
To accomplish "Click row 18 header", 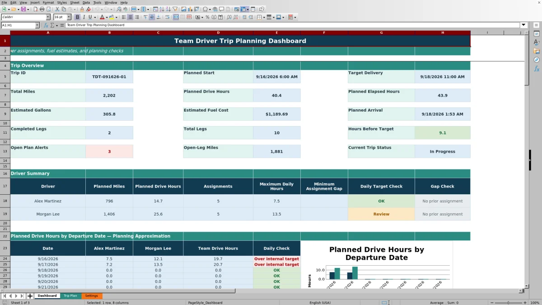I will 5,201.
